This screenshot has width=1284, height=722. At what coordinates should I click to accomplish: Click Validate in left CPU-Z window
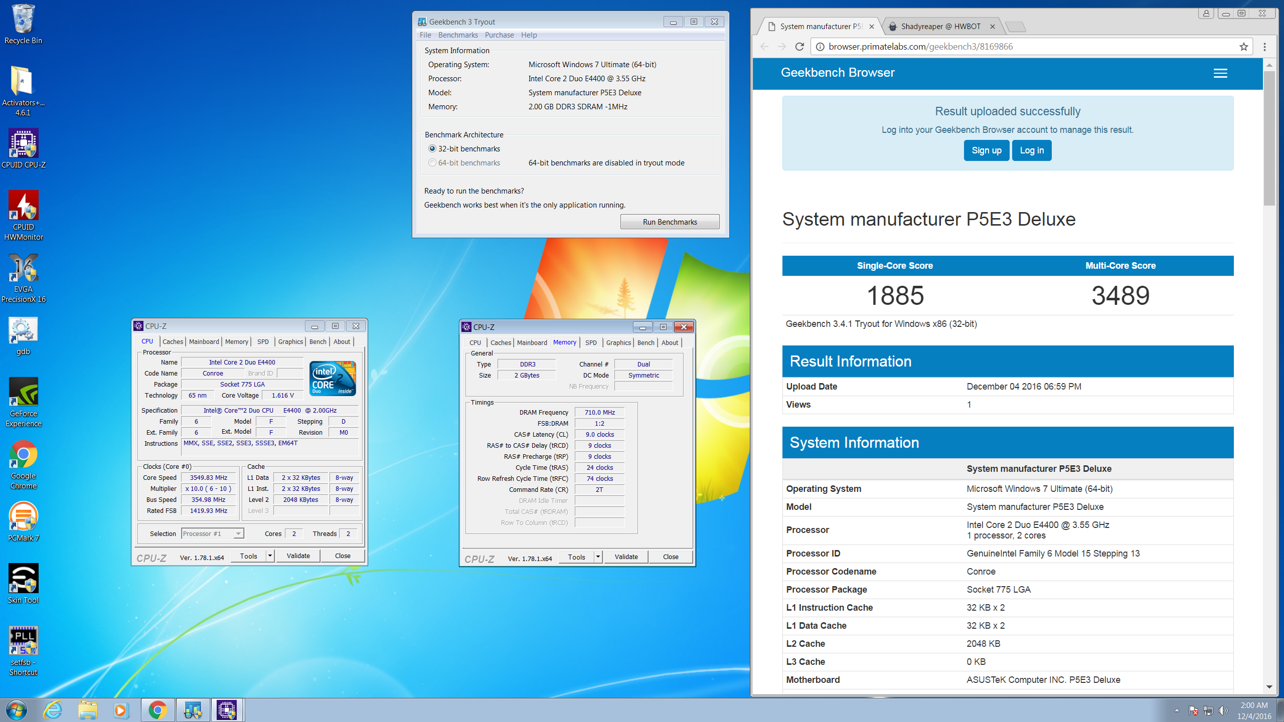click(298, 556)
